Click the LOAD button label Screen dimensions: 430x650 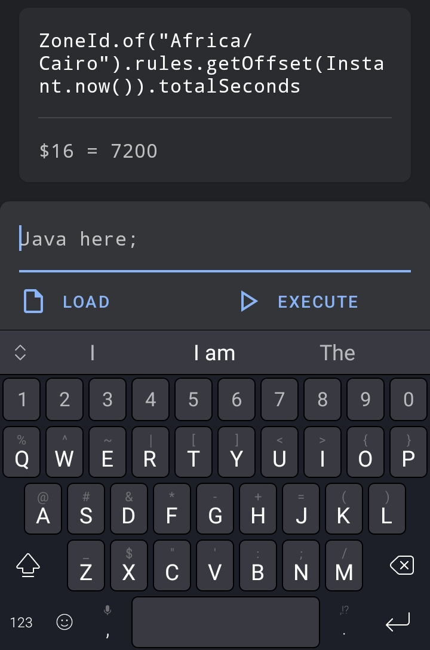[86, 302]
